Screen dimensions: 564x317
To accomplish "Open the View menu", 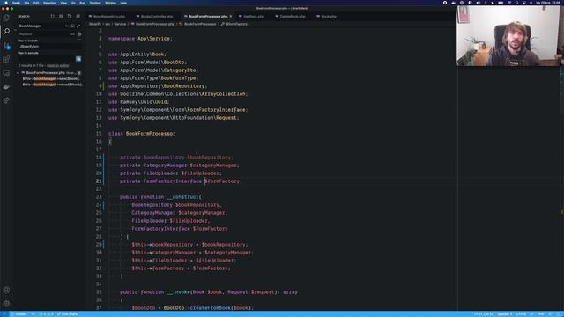I will pos(63,3).
